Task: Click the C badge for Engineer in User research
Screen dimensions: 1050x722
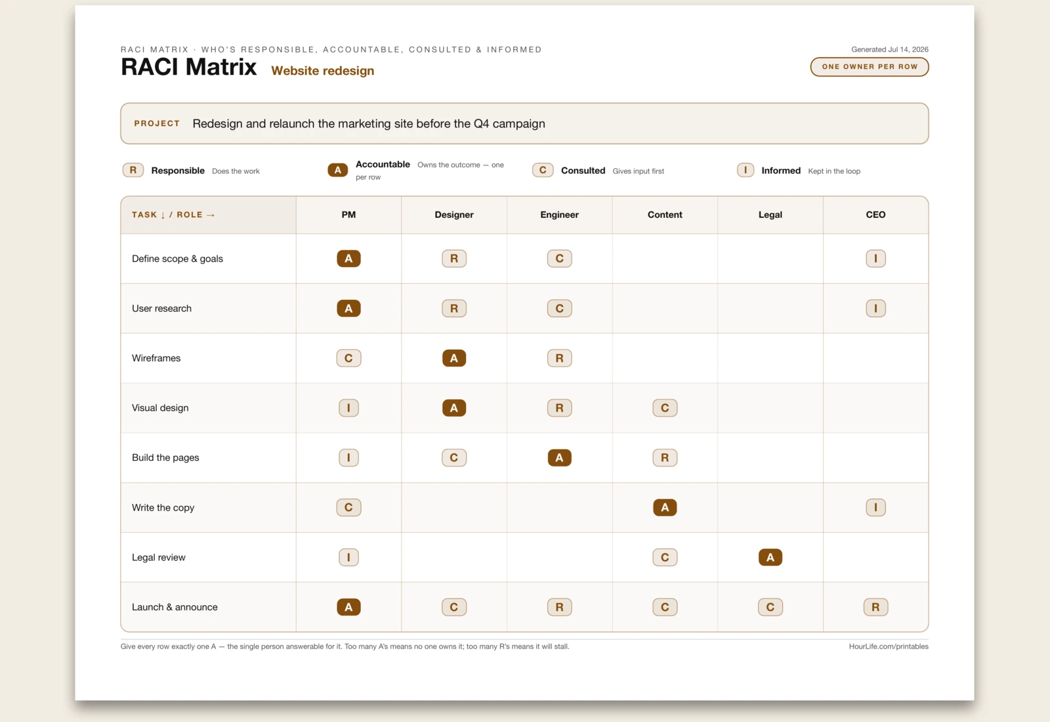Action: tap(560, 308)
